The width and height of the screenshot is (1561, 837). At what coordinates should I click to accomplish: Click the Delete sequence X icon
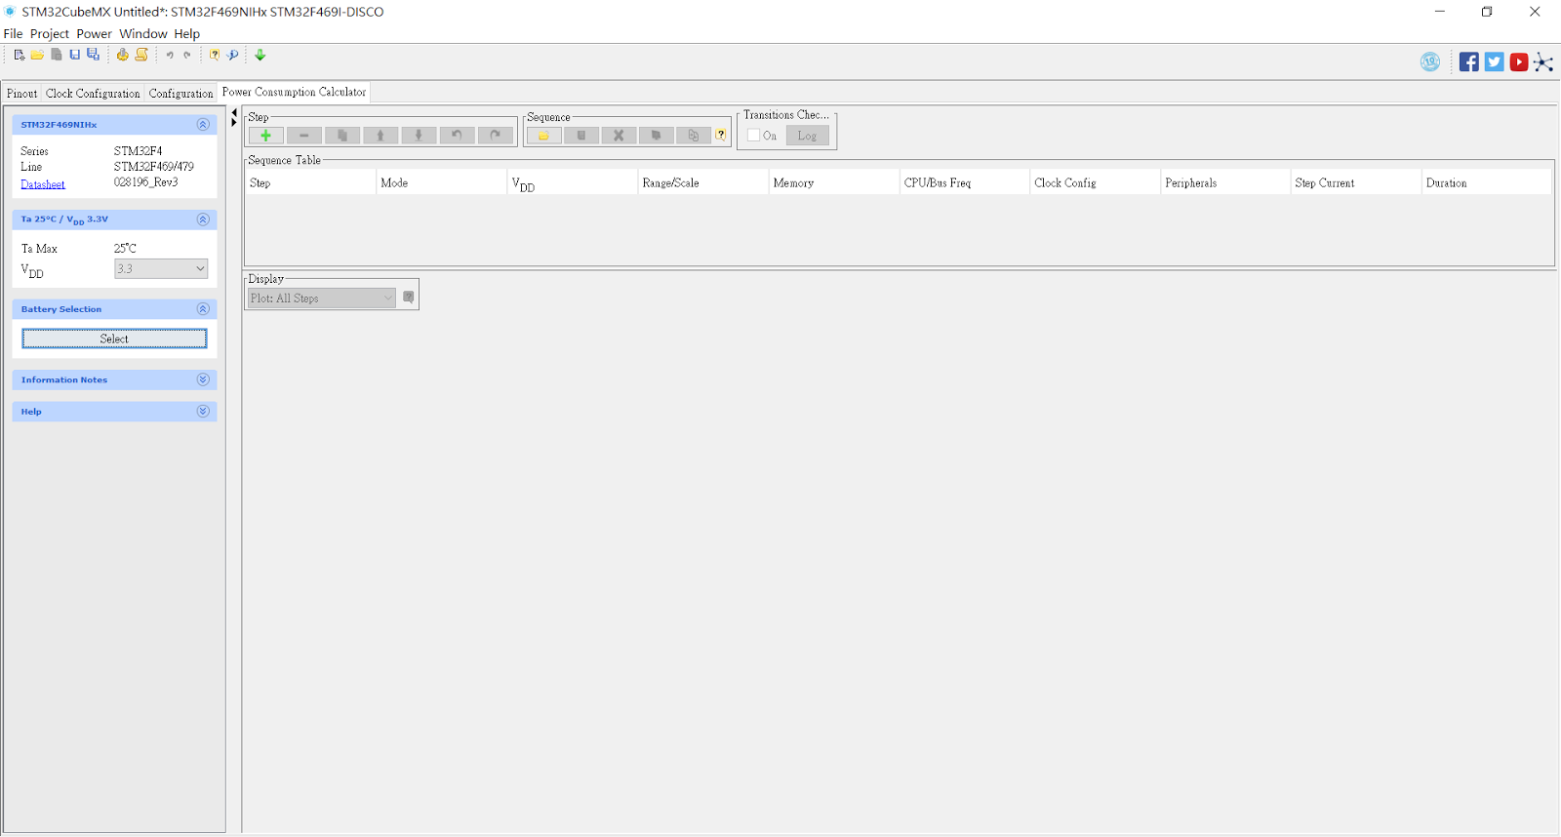click(x=619, y=136)
